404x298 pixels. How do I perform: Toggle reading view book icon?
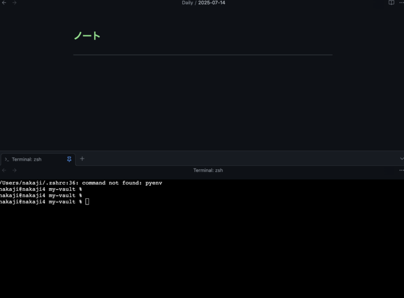point(391,3)
